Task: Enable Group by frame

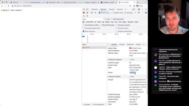Action: click(117, 28)
